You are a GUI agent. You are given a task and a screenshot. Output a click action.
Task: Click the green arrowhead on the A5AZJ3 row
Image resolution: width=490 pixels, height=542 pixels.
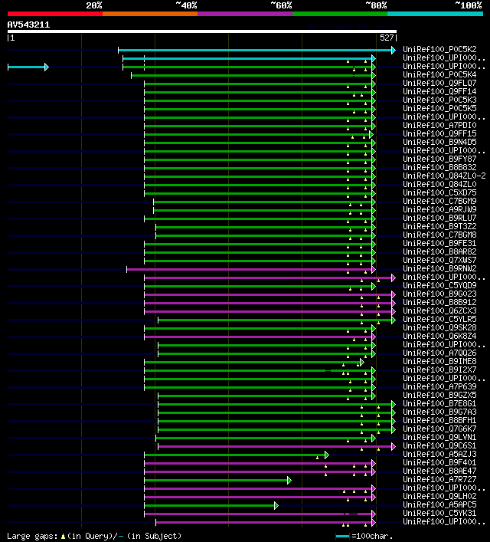327,455
